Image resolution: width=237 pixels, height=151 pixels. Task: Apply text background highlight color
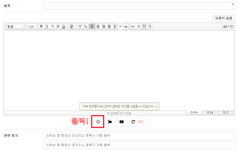(x=72, y=26)
